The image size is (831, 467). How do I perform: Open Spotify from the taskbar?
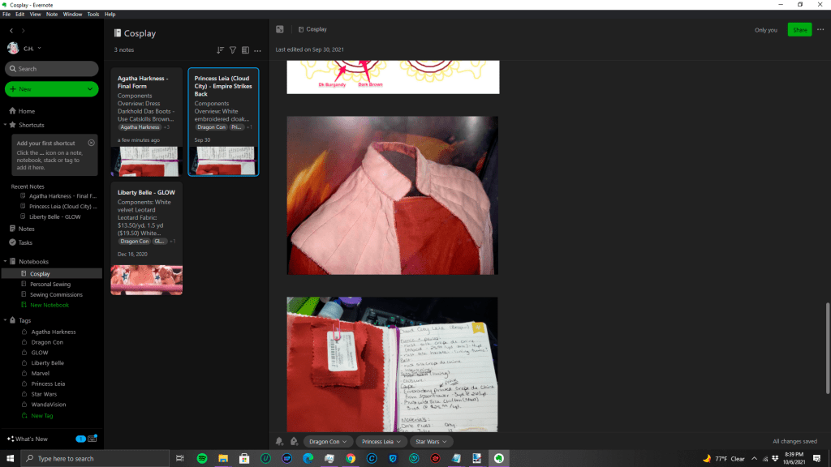(201, 458)
